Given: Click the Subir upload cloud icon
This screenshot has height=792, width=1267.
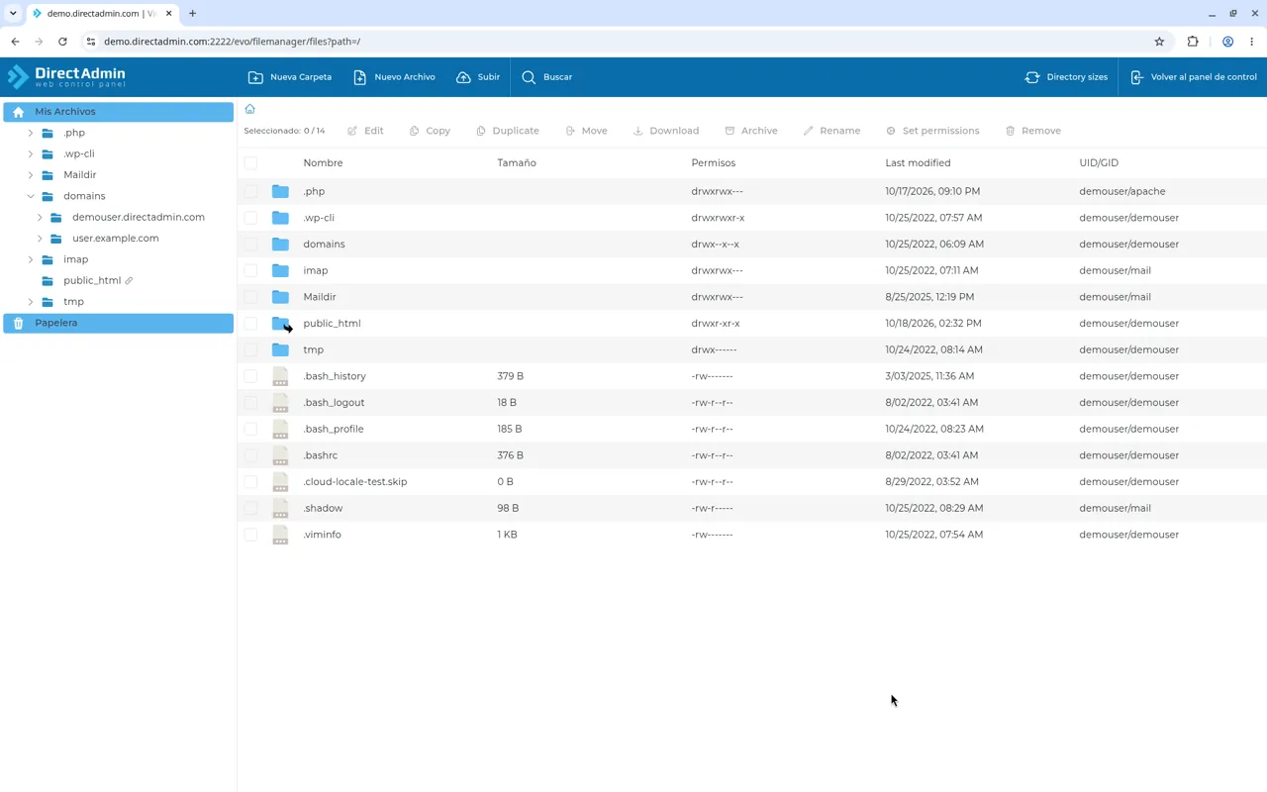Looking at the screenshot, I should 463,77.
